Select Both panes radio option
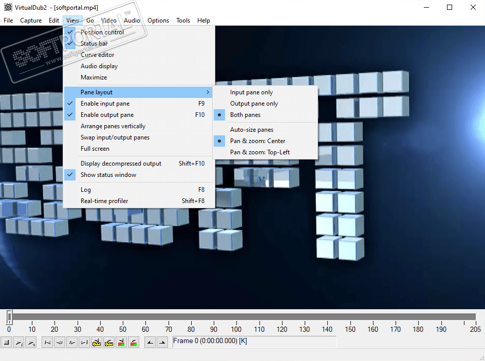The height and width of the screenshot is (361, 485). pyautogui.click(x=266, y=115)
